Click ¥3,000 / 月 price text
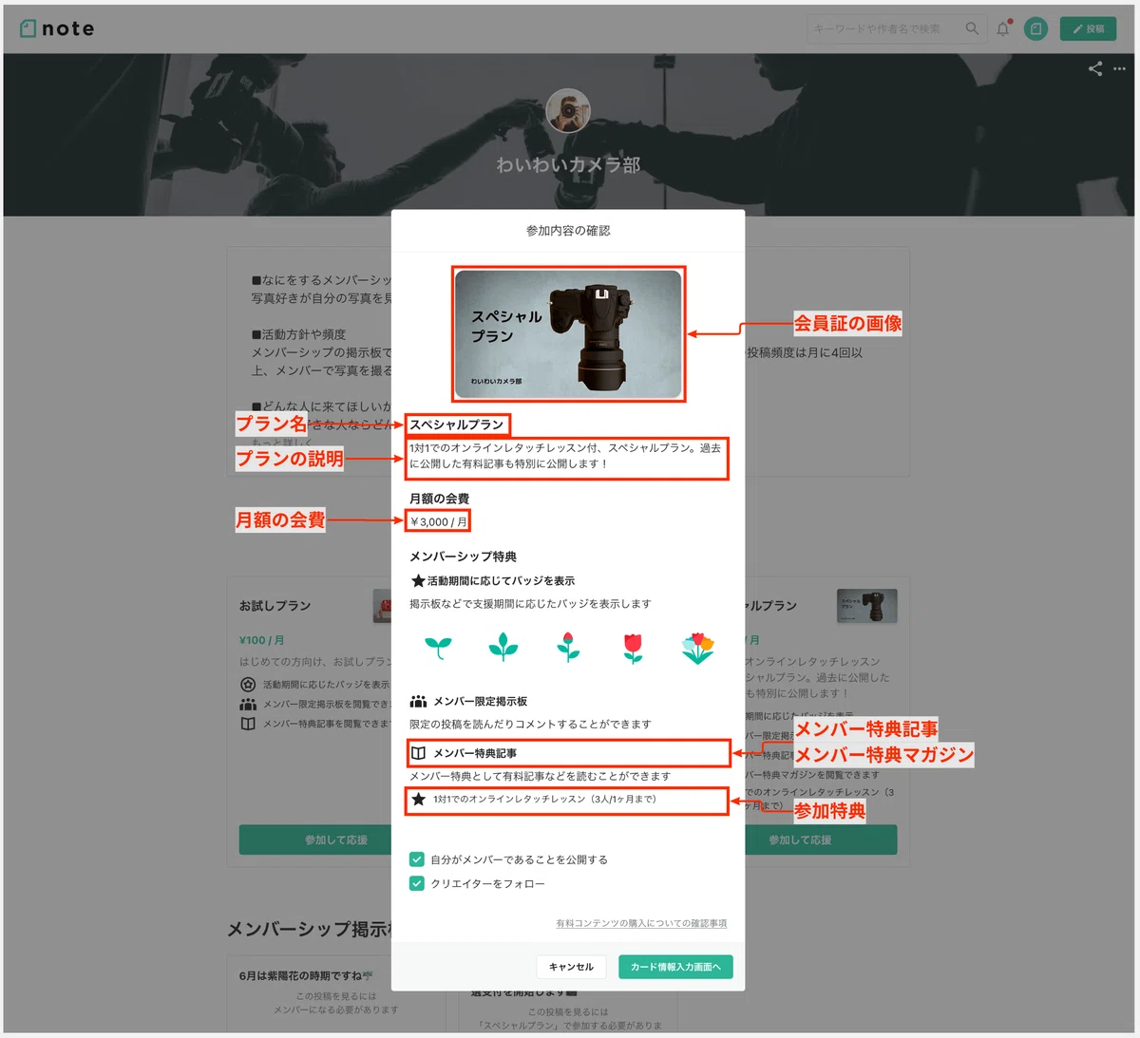The image size is (1140, 1038). (438, 521)
